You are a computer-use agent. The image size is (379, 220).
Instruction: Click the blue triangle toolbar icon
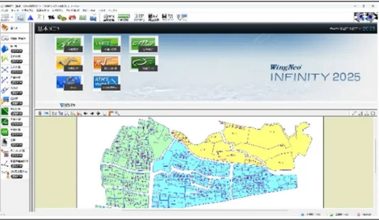pyautogui.click(x=30, y=17)
